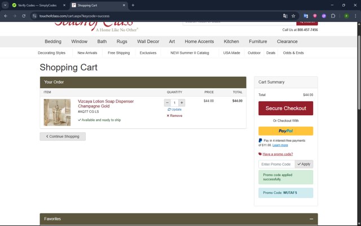Open NEW Summer II Catalog link

tap(190, 53)
